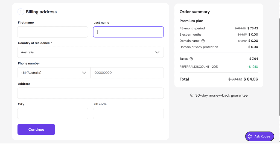This screenshot has width=280, height=144.
Task: Click the total price $ 84.06
Action: (x=251, y=79)
